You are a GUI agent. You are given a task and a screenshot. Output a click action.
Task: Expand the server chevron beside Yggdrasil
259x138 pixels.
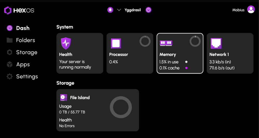point(119,10)
